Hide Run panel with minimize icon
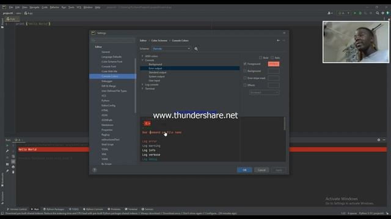This screenshot has height=219, width=391. (x=384, y=140)
